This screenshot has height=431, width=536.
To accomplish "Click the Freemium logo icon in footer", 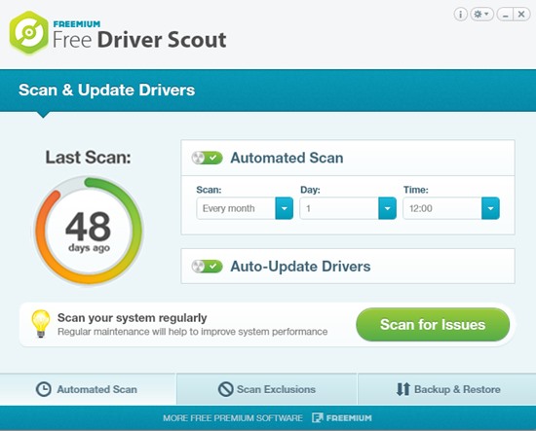I will tap(318, 418).
